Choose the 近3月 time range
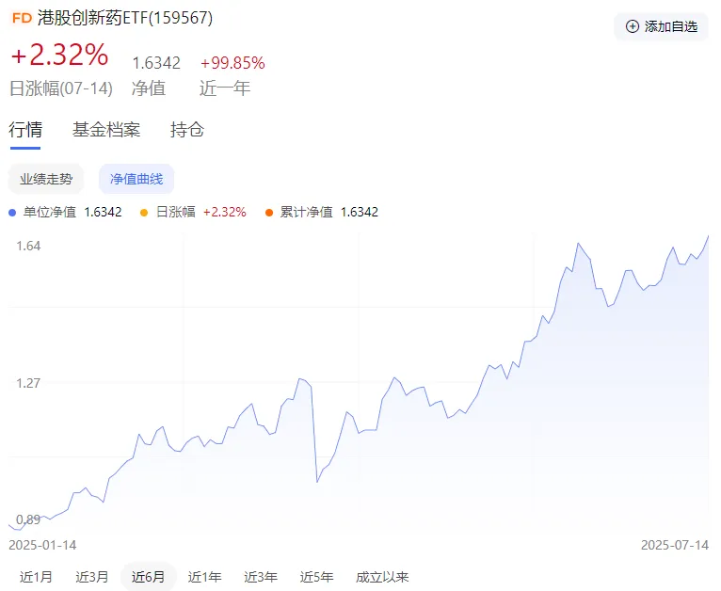The image size is (721, 591). [92, 577]
